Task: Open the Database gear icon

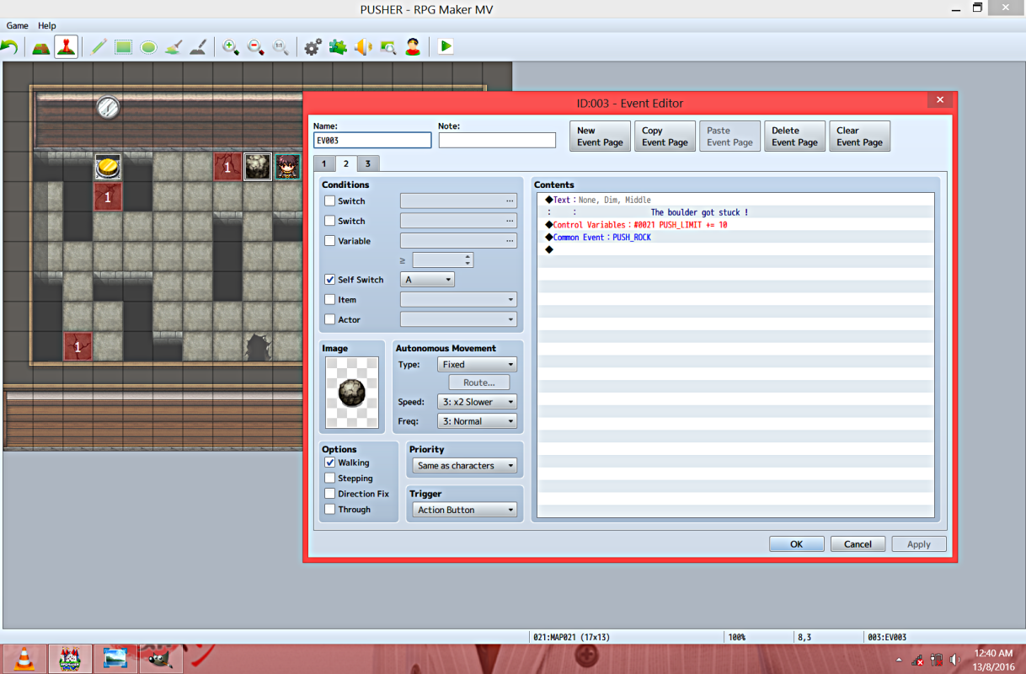Action: [313, 47]
